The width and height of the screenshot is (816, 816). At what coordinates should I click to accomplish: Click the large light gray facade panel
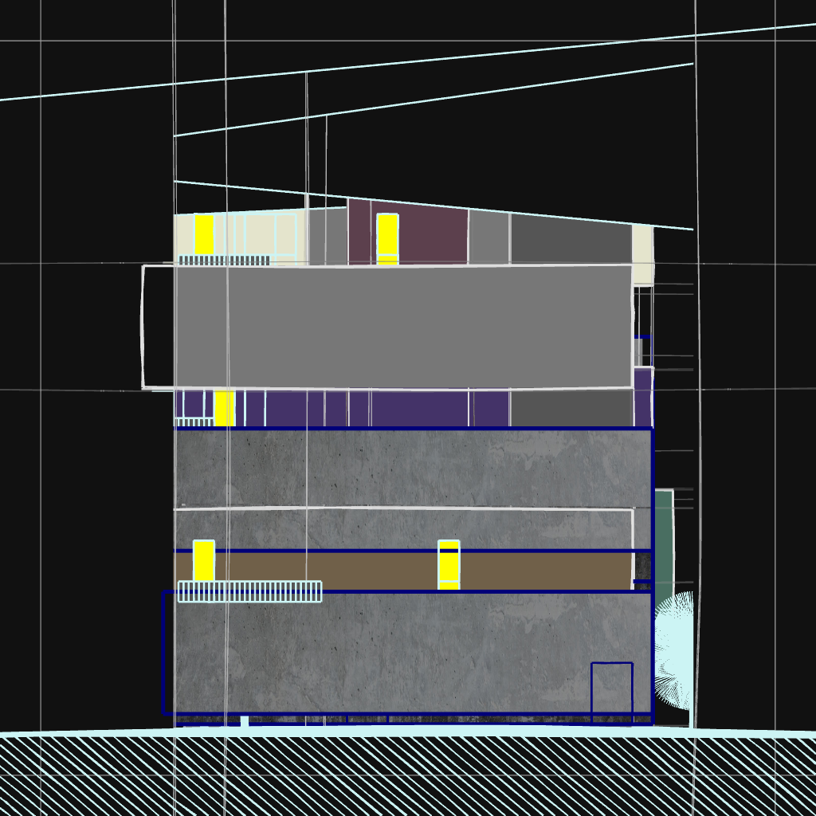(398, 327)
